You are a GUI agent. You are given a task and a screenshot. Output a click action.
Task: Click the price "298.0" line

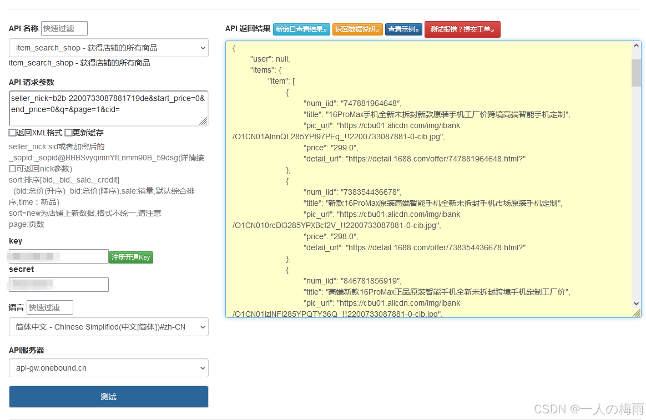(x=331, y=237)
